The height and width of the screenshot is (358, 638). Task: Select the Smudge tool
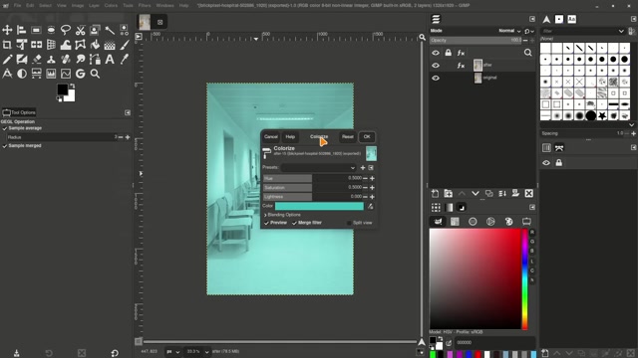(80, 60)
